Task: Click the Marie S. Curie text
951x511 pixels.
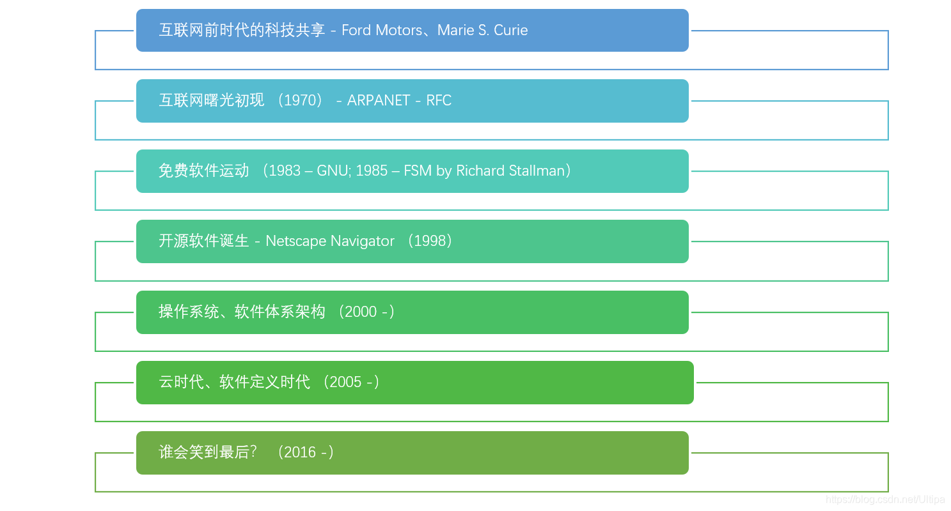Action: coord(482,30)
